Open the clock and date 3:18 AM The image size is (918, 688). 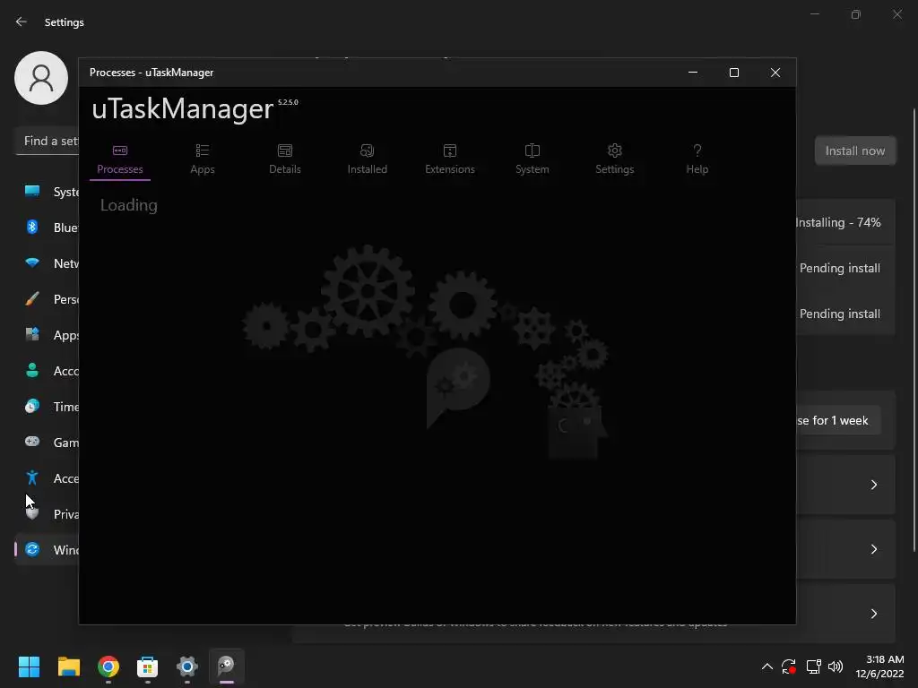pyautogui.click(x=880, y=666)
